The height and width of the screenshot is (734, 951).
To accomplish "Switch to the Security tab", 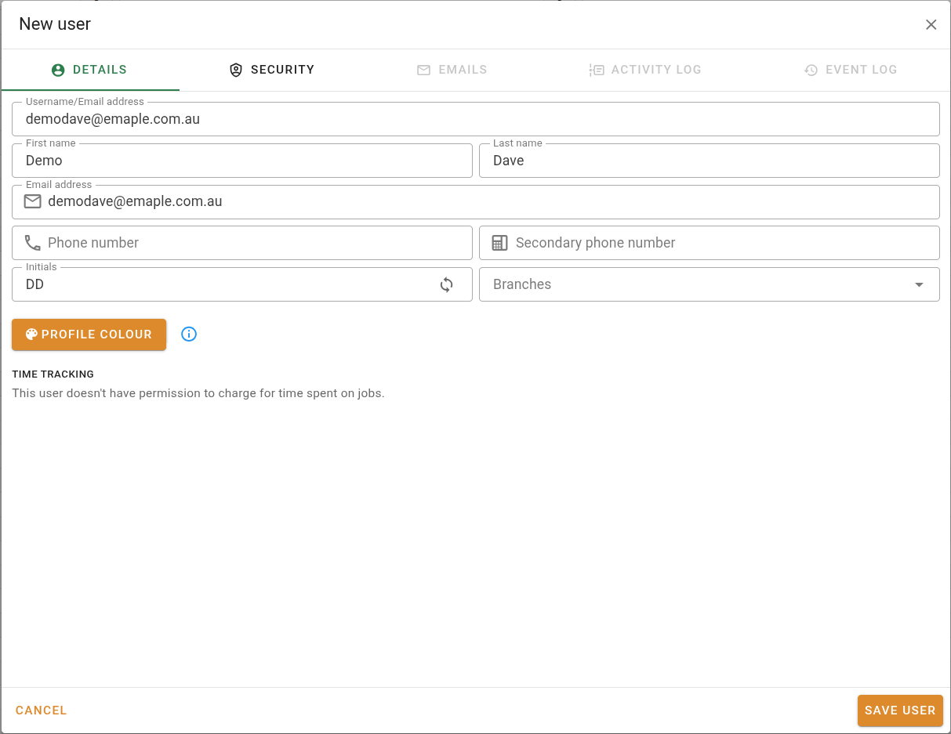I will point(271,70).
